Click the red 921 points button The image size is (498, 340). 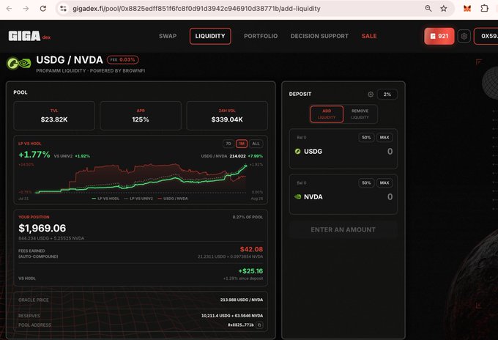(439, 36)
